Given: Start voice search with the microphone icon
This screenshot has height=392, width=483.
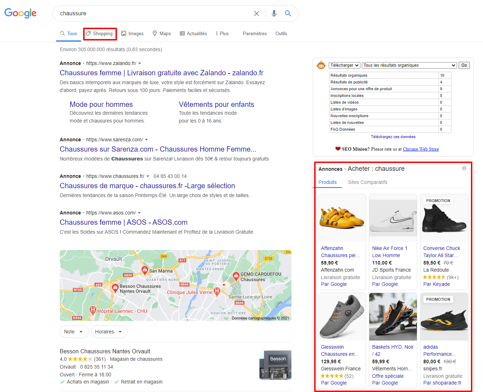Looking at the screenshot, I should pyautogui.click(x=274, y=13).
